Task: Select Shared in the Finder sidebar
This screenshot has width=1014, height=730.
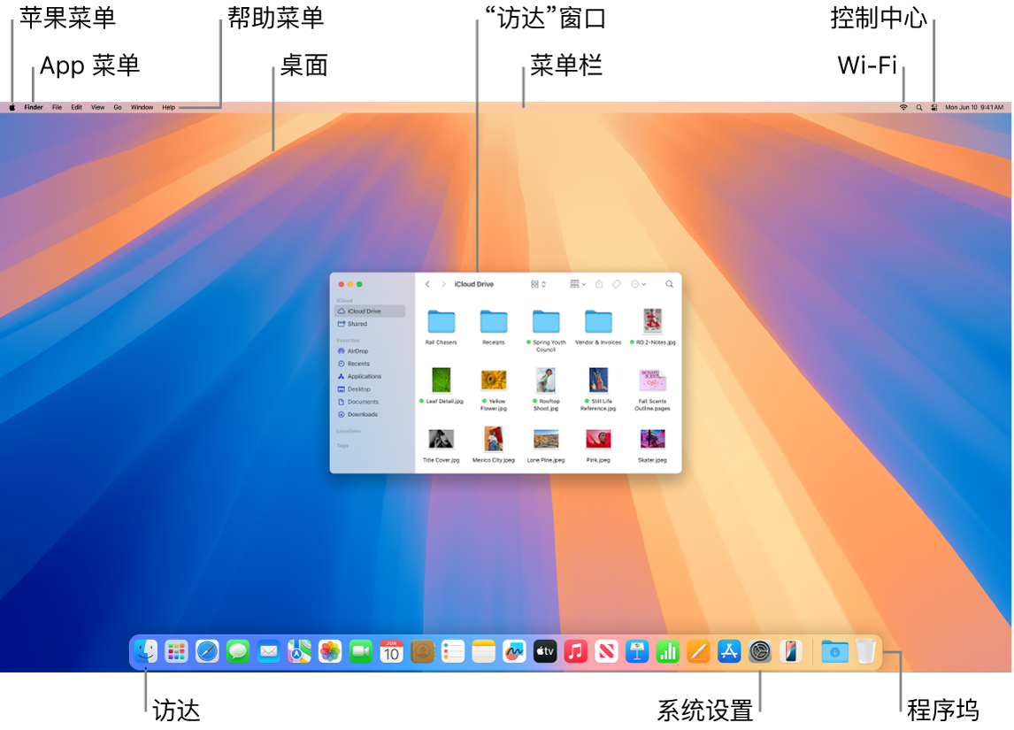Action: pos(370,324)
